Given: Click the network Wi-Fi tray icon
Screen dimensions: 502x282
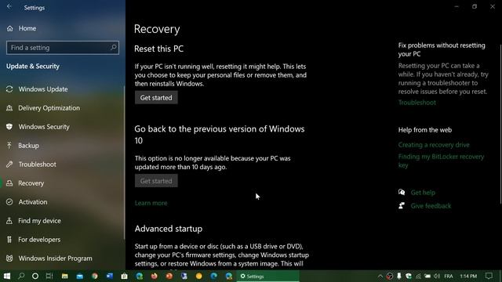Looking at the screenshot, I should 418,276.
